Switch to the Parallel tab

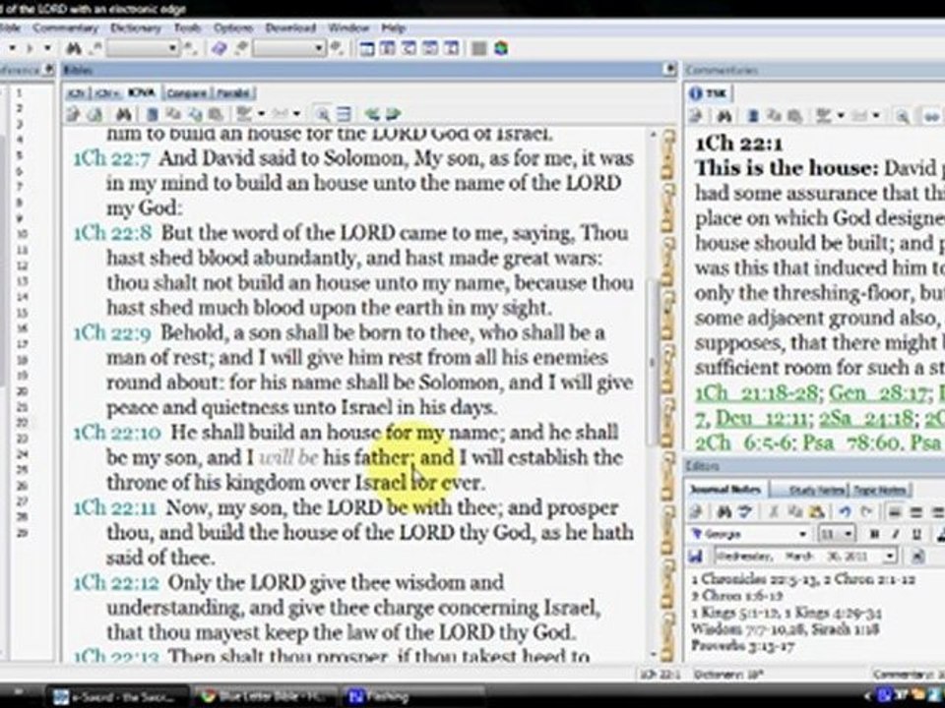(233, 92)
